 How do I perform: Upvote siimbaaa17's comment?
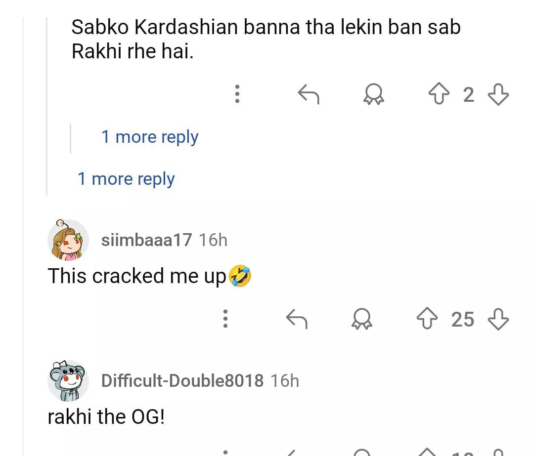pyautogui.click(x=427, y=319)
